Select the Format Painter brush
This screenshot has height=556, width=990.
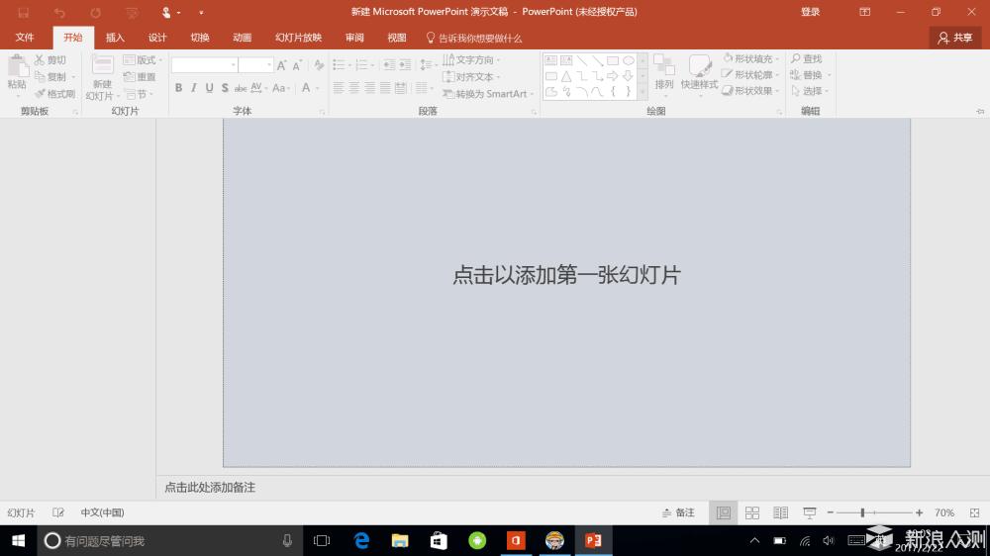pyautogui.click(x=40, y=93)
